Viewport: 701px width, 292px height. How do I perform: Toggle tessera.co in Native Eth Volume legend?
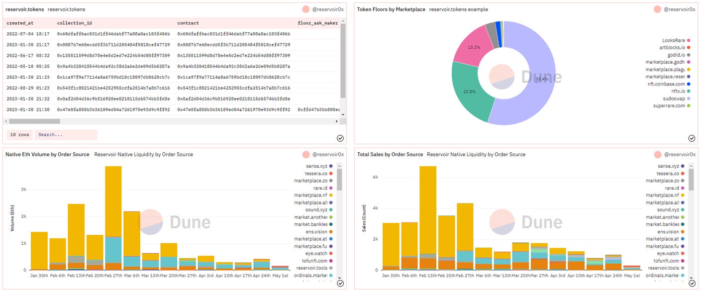click(320, 174)
